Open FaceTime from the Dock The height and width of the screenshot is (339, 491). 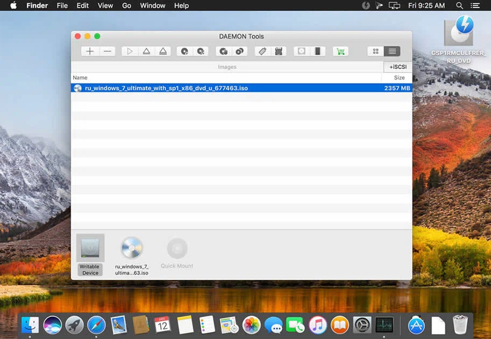click(295, 325)
